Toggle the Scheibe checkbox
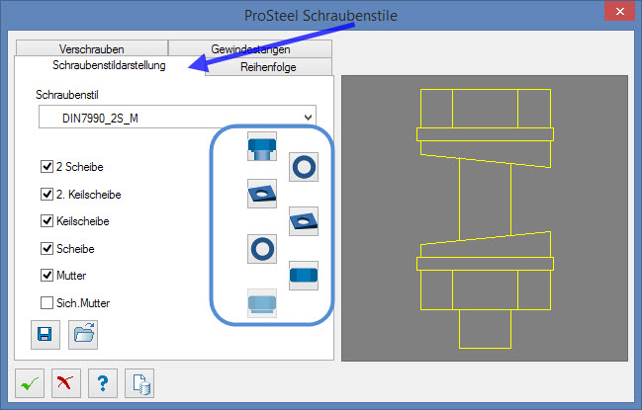This screenshot has width=642, height=410. coord(46,248)
